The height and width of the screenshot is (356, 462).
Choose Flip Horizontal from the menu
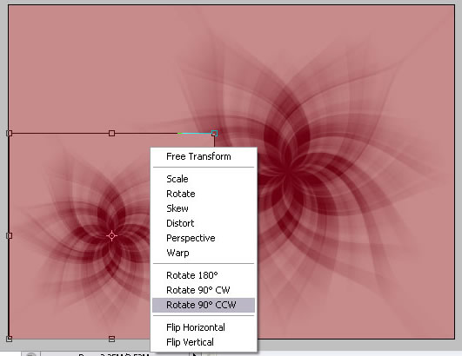coord(204,327)
